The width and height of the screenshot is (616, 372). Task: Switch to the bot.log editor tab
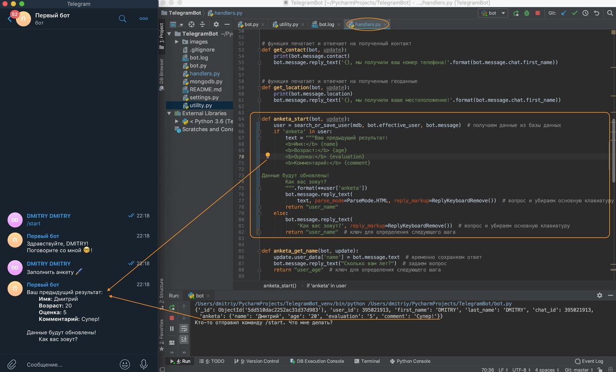(x=325, y=24)
